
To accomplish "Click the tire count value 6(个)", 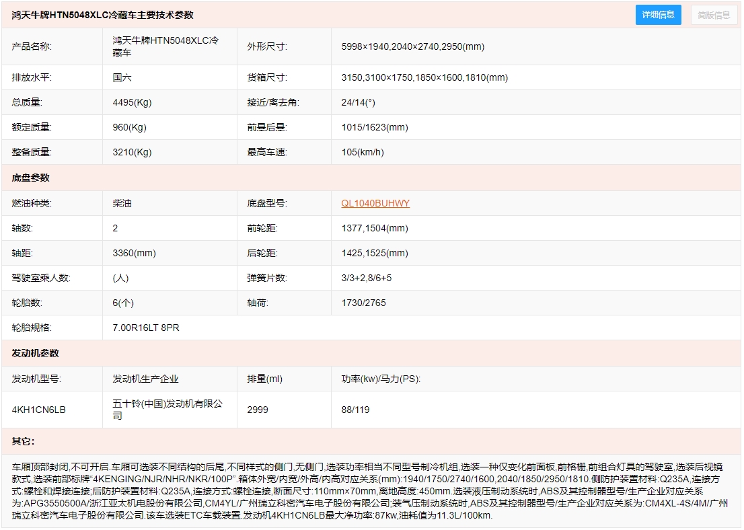I will [x=123, y=303].
